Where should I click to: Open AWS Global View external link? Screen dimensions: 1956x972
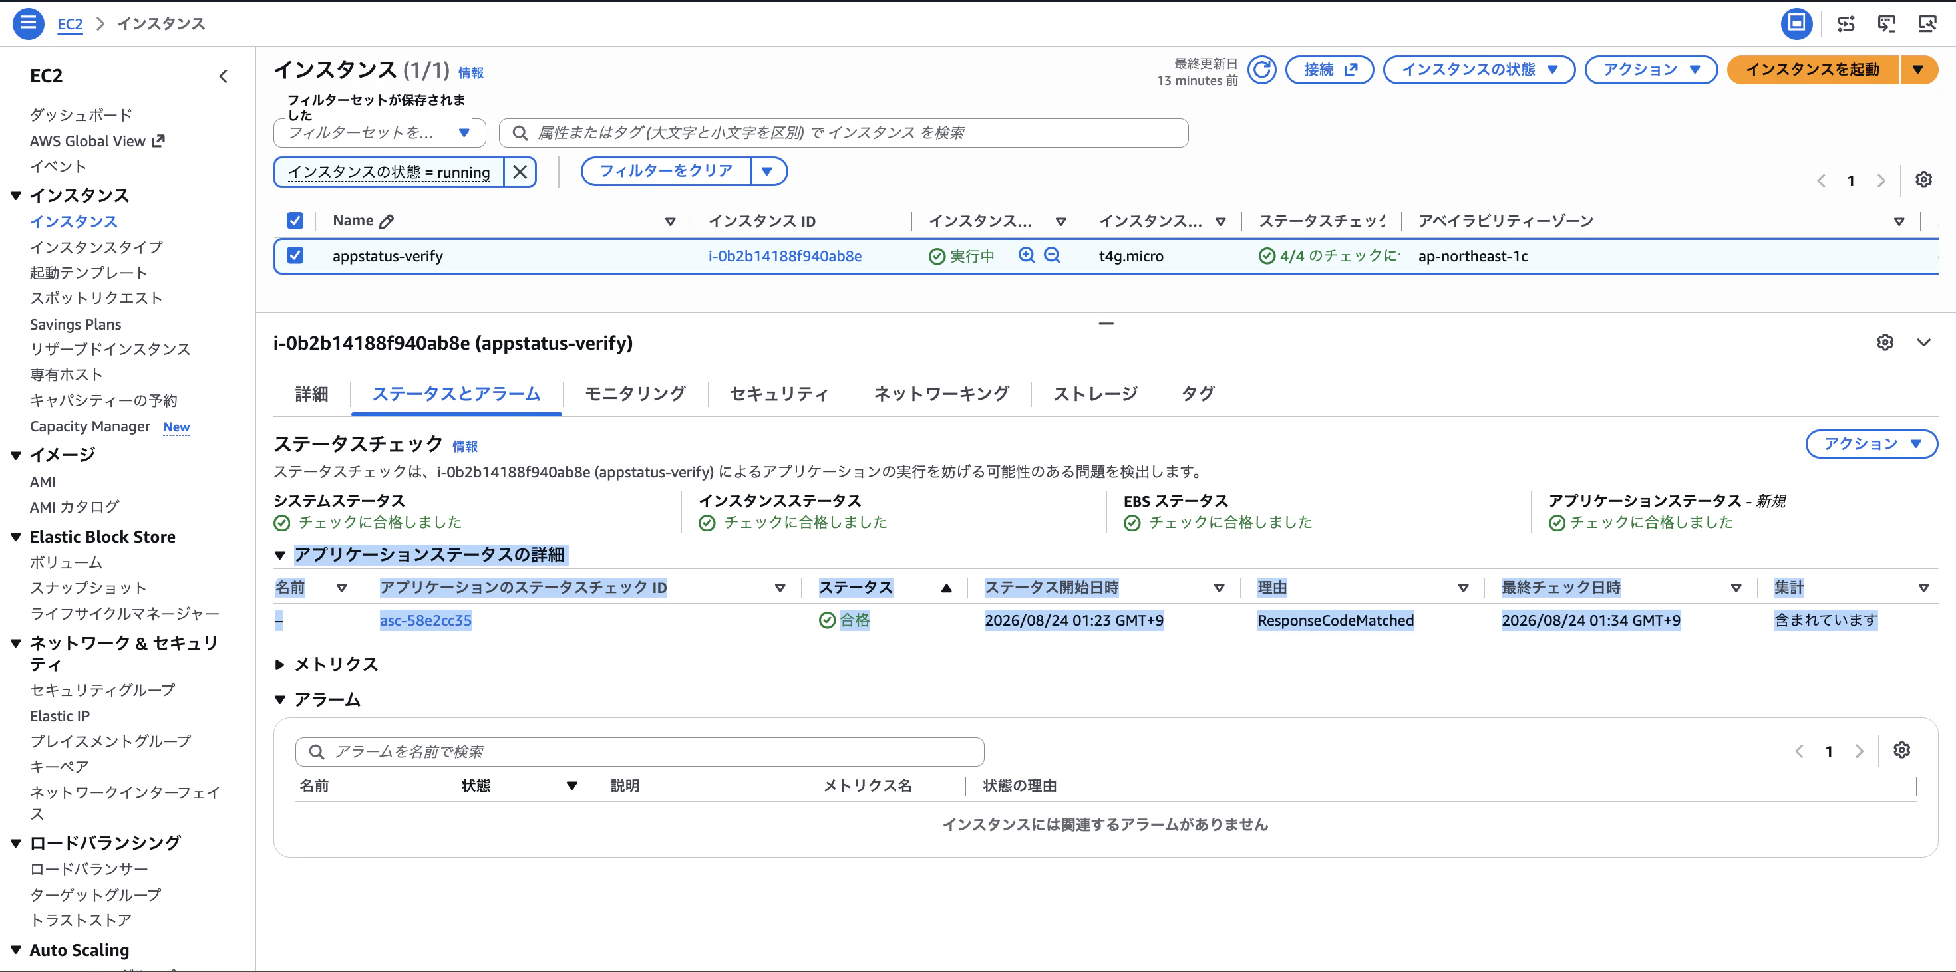pos(96,141)
